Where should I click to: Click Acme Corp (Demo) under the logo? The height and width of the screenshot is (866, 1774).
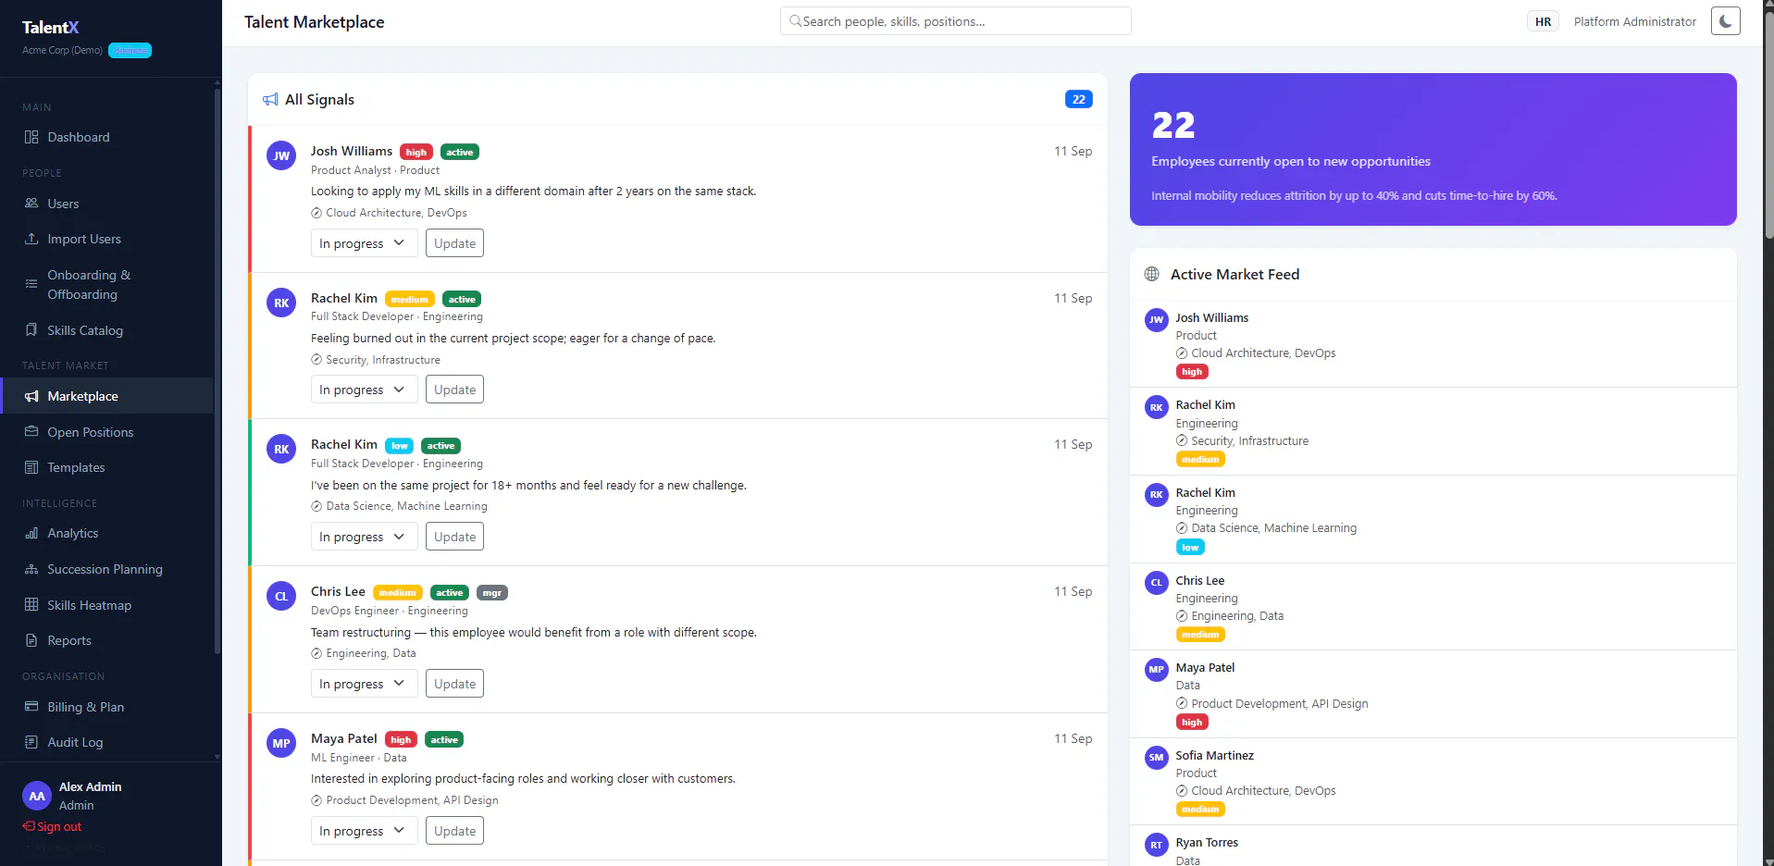62,50
